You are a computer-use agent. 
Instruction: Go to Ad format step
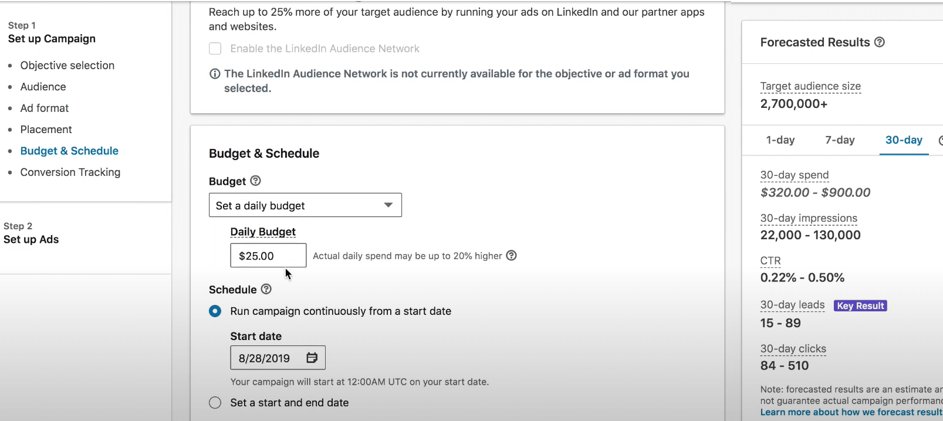click(x=45, y=108)
